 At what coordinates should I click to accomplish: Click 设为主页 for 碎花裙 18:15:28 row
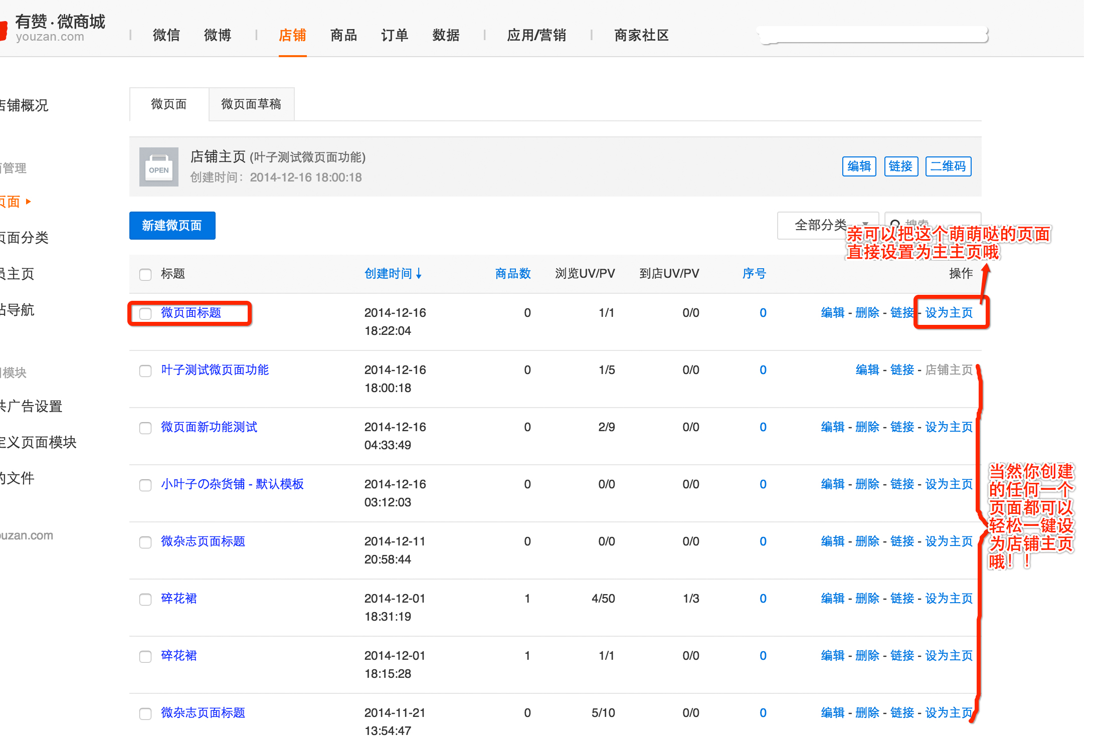pos(949,656)
